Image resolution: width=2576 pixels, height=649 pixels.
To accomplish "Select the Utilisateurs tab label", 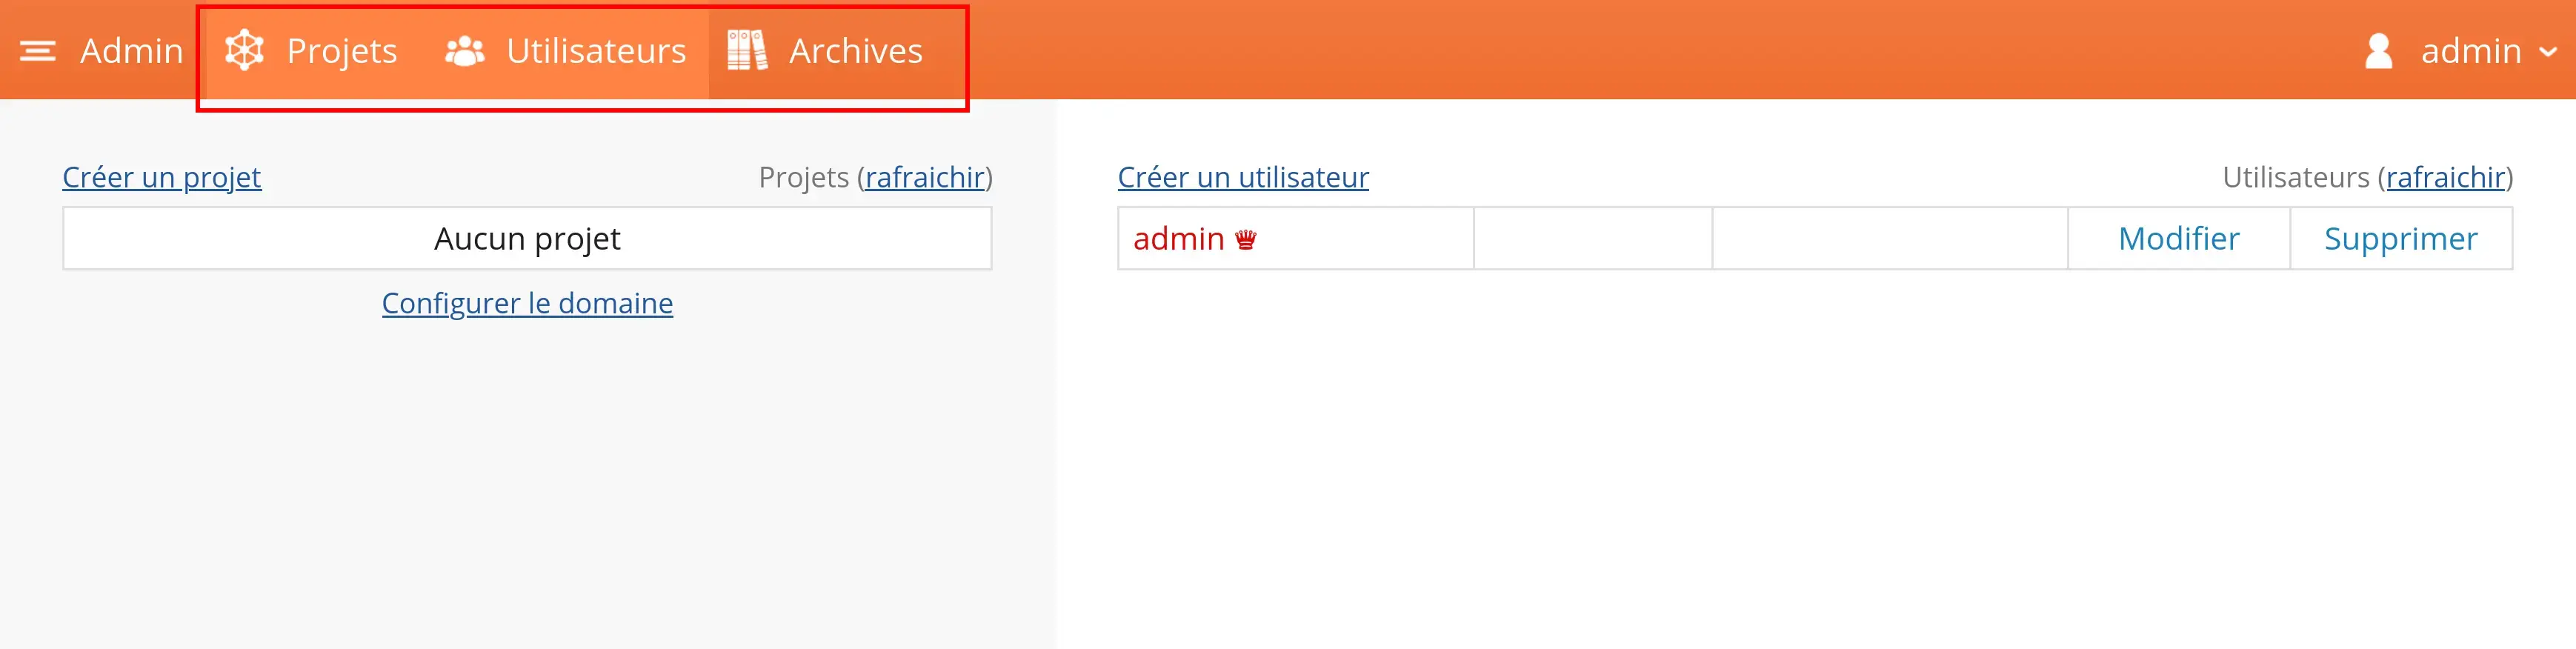I will (x=596, y=51).
